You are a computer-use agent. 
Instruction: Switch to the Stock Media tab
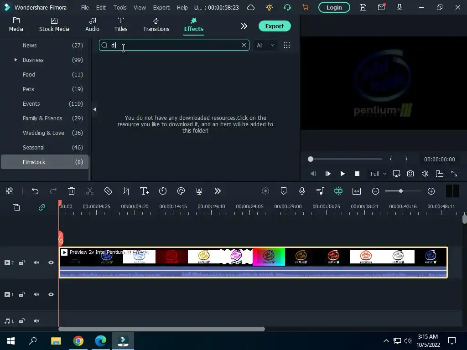click(54, 25)
